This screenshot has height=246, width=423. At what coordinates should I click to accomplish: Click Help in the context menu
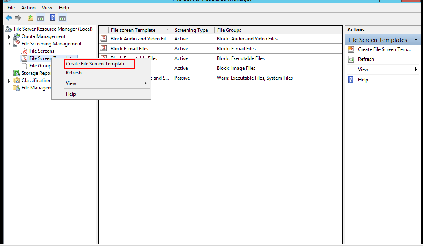click(71, 94)
